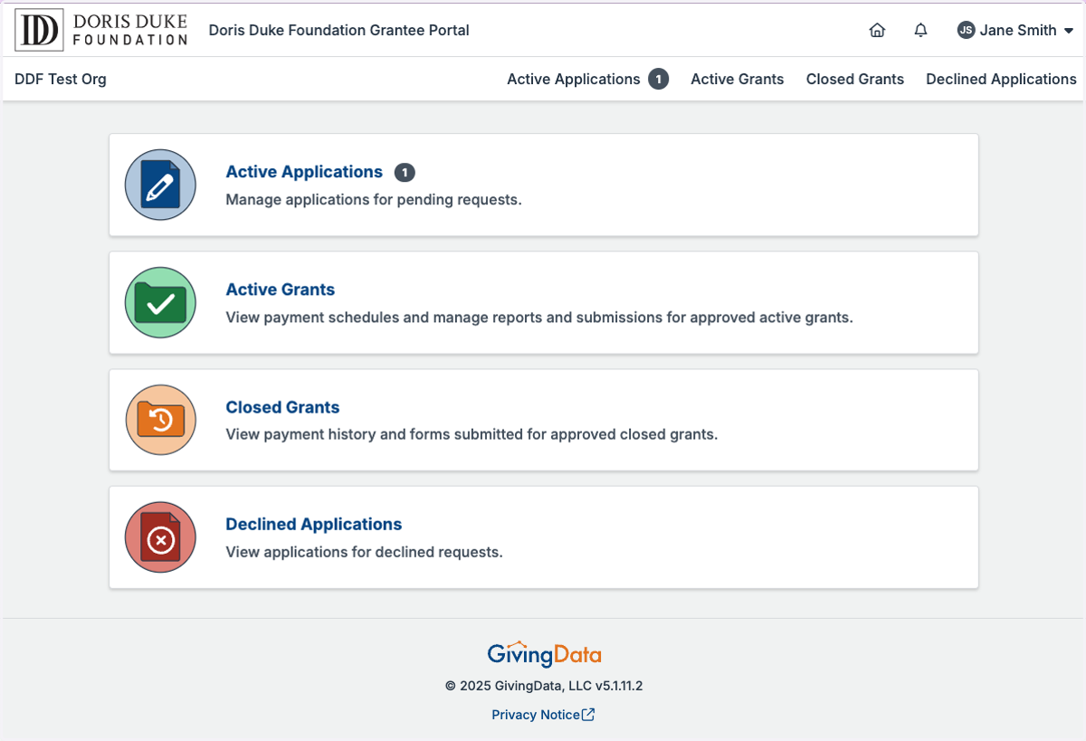Click the green checkmark folder icon
Viewport: 1086px width, 741px height.
coord(160,302)
